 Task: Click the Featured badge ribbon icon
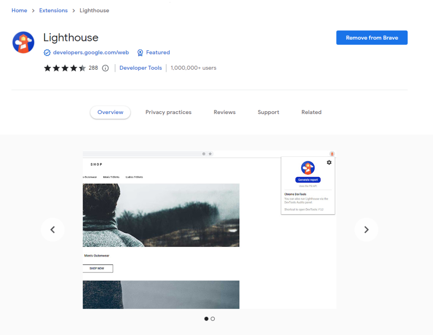pyautogui.click(x=140, y=52)
